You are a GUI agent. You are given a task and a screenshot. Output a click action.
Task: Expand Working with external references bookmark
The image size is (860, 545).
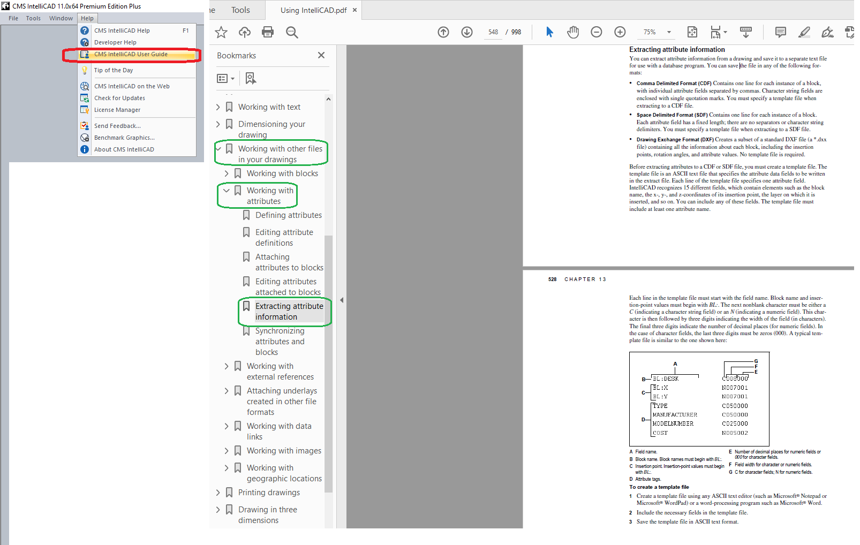[x=227, y=366]
